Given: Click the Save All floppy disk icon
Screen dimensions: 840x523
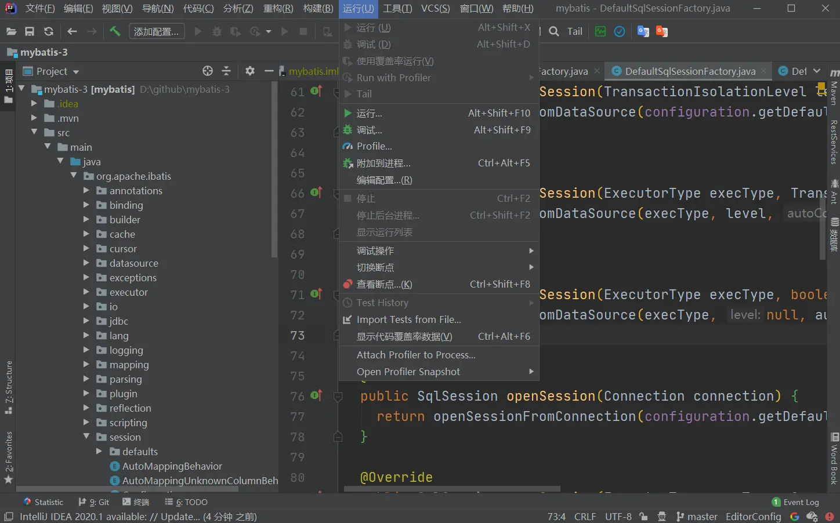Looking at the screenshot, I should 30,31.
